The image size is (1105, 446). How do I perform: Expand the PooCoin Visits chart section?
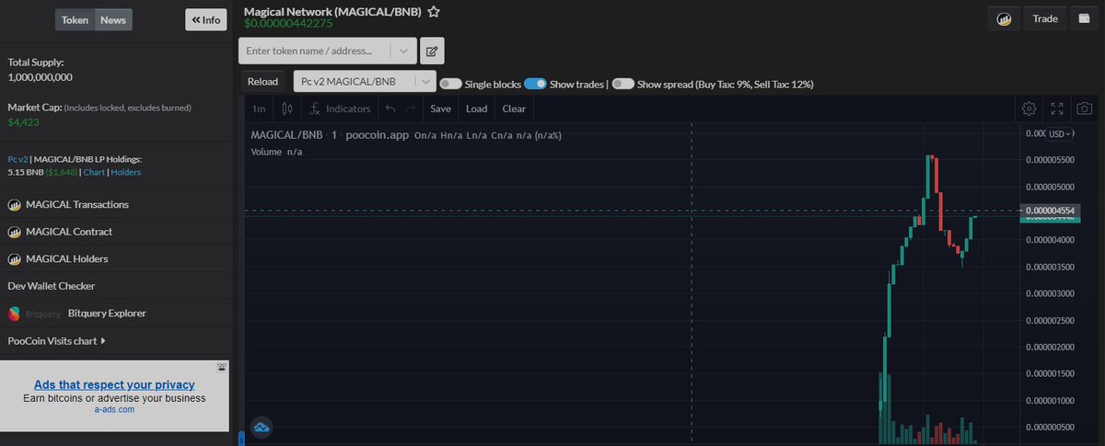[56, 340]
